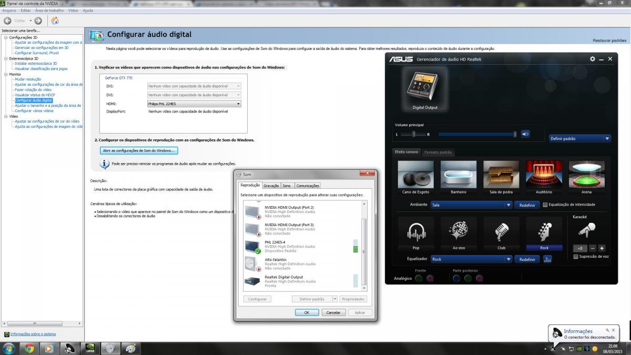This screenshot has width=631, height=355.
Task: Click the forward arrow navigation button
Action: (x=38, y=21)
